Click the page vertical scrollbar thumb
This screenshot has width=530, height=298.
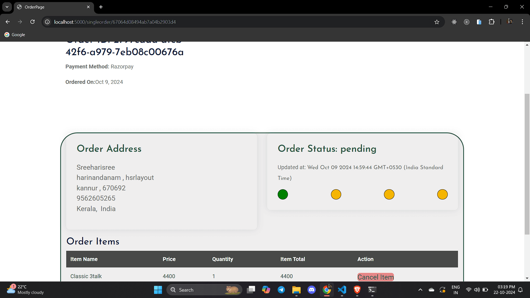tap(527, 164)
